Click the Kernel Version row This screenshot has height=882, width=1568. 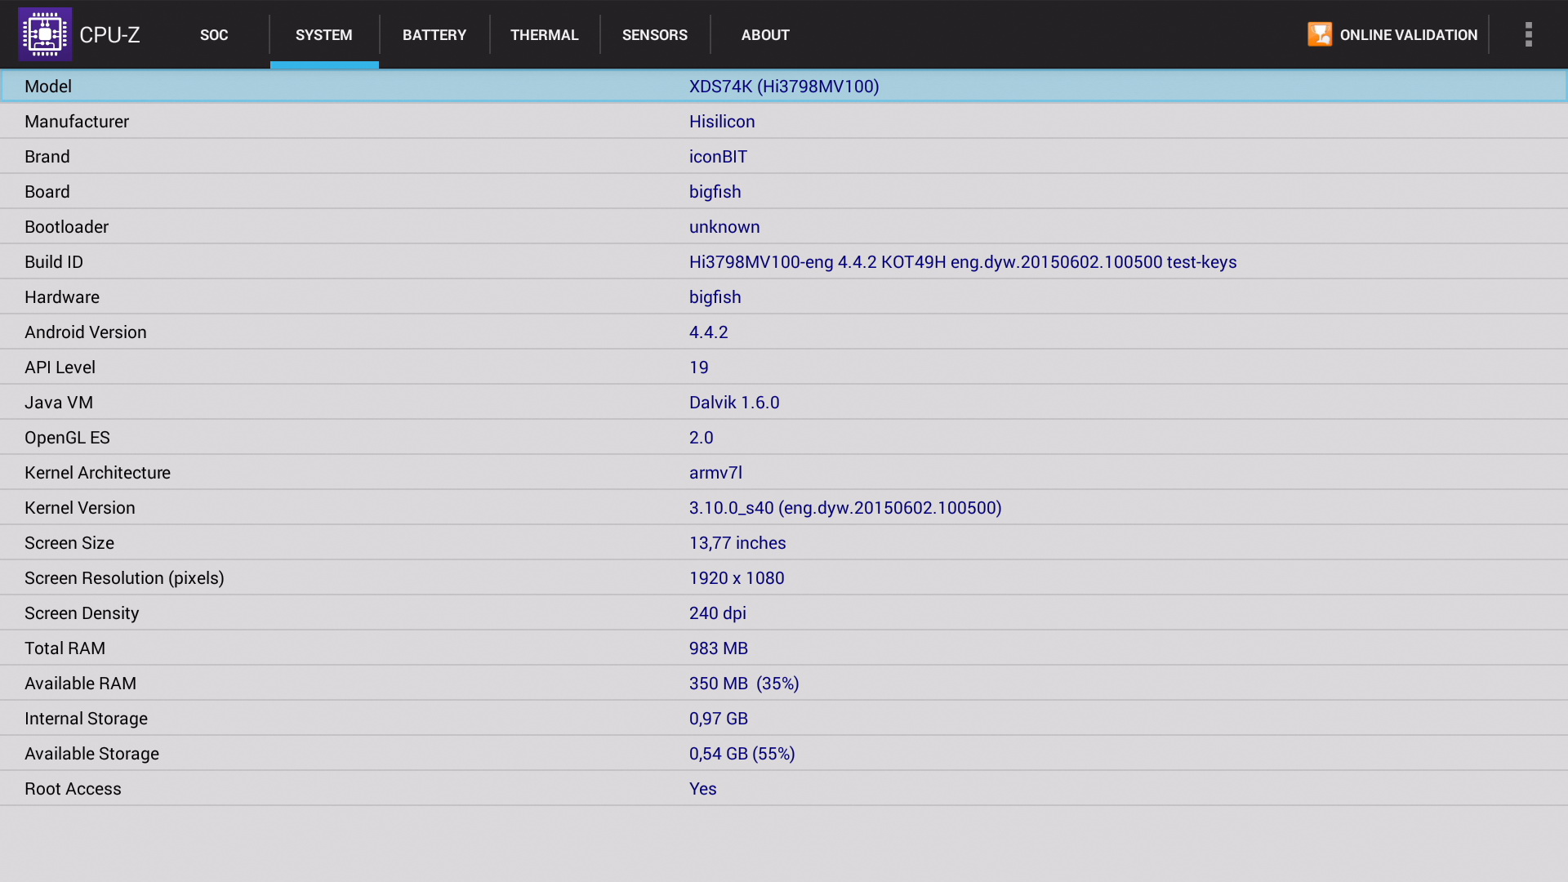pyautogui.click(x=784, y=508)
